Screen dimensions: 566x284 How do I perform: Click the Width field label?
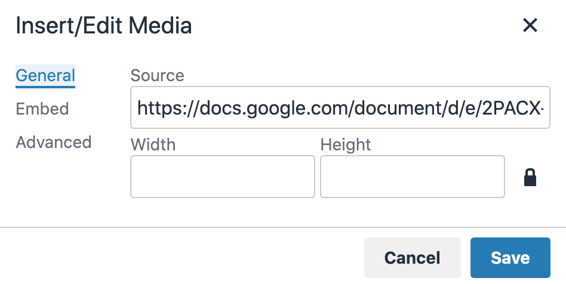(x=153, y=145)
